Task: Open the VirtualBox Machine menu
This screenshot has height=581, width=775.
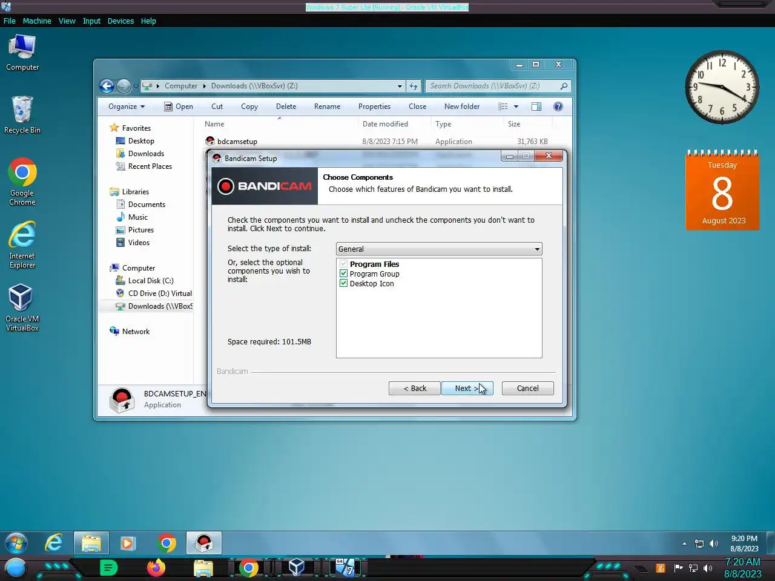Action: point(37,21)
